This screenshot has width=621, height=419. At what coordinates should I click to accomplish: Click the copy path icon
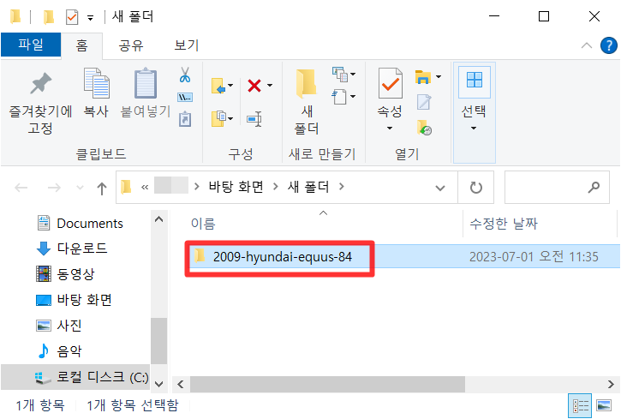coord(184,97)
